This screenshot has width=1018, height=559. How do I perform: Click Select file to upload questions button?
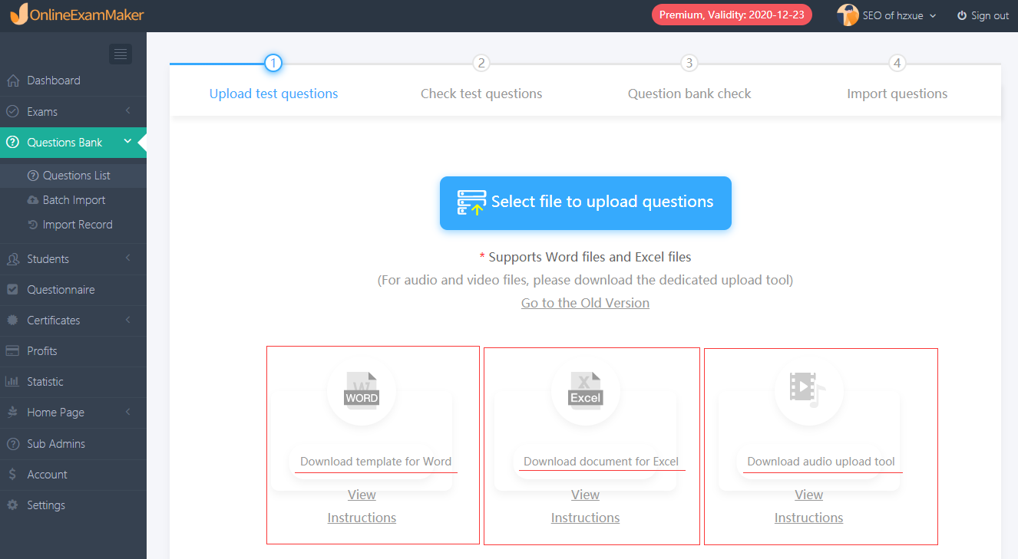(585, 202)
